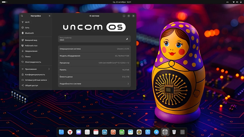Screen dimensions: 244x137
Task: Click the edit pencil for device name
Action: click(127, 39)
